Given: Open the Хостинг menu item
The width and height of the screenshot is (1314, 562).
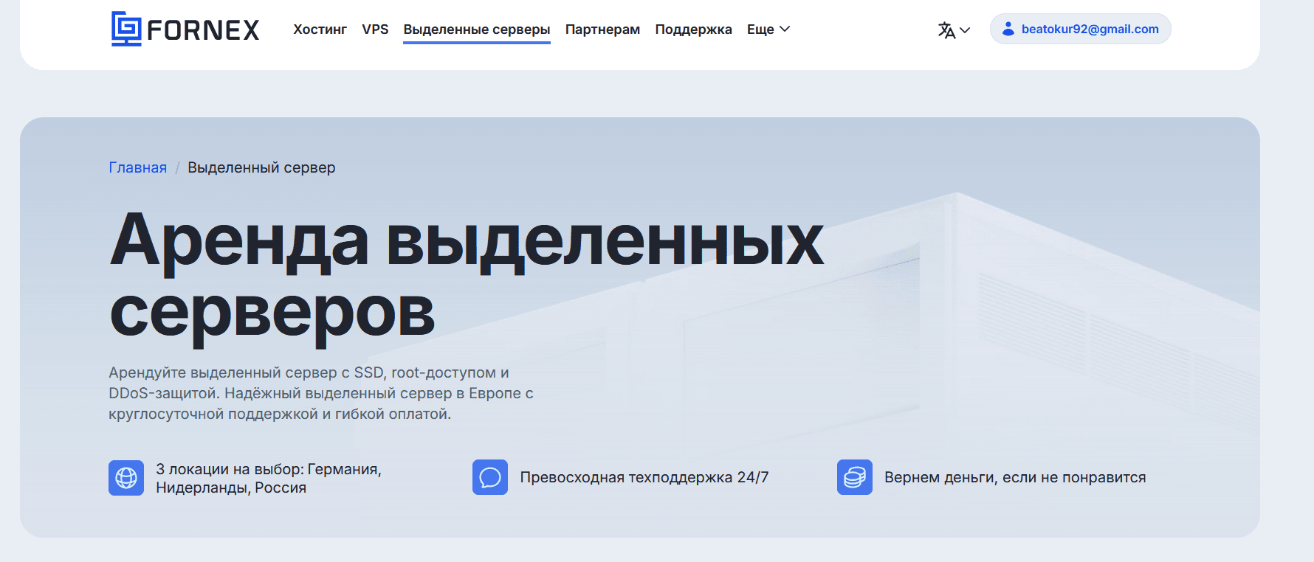Looking at the screenshot, I should coord(320,30).
